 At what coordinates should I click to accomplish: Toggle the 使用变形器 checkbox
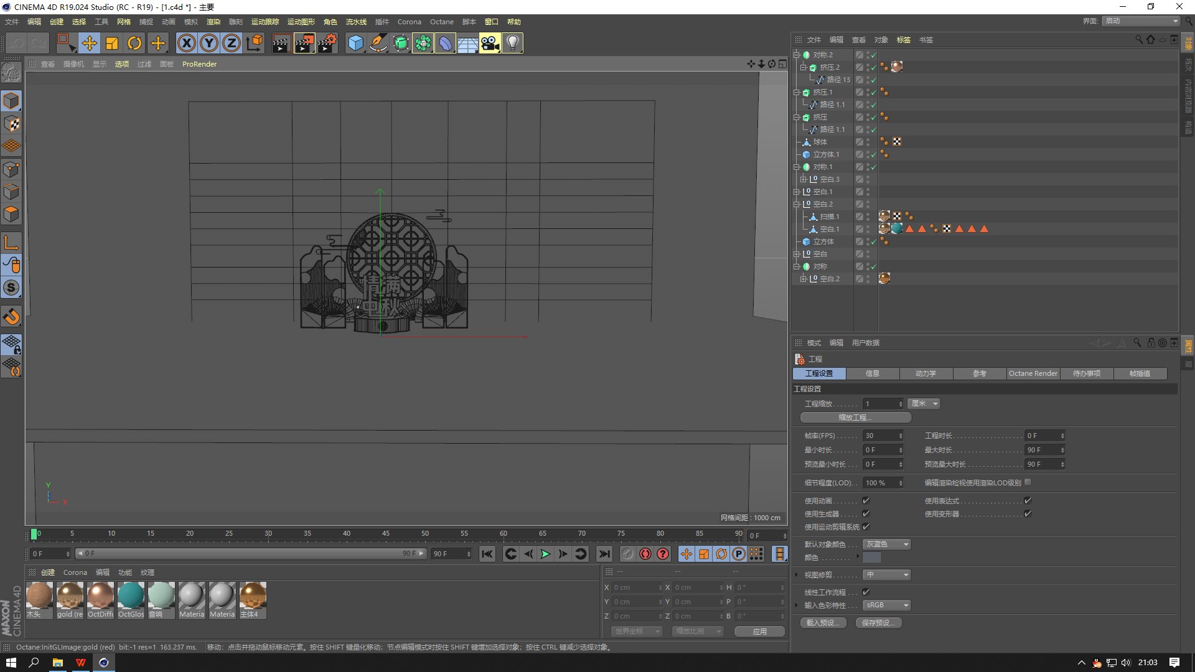(x=1028, y=513)
